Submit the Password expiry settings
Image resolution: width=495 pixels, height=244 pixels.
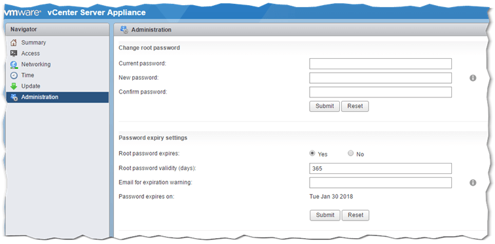tap(325, 215)
